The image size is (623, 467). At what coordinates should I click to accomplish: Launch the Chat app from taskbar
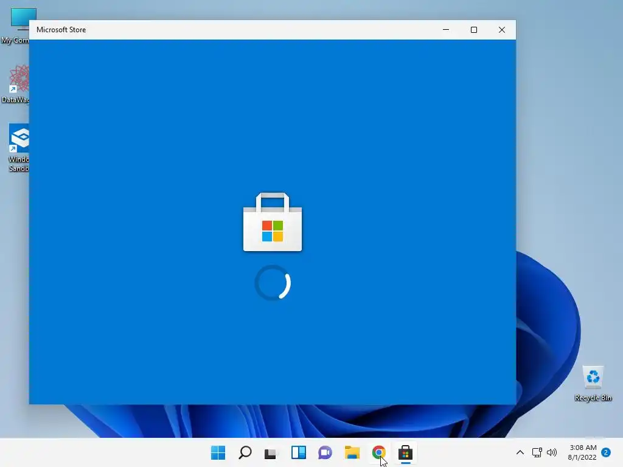pyautogui.click(x=325, y=452)
